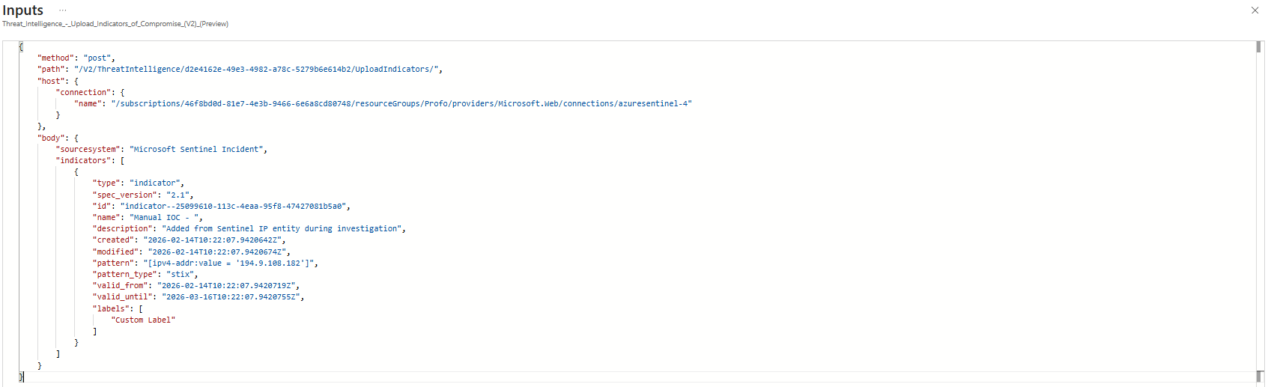
Task: Click the Threat Intelligence upload indicators subtitle
Action: tap(115, 24)
